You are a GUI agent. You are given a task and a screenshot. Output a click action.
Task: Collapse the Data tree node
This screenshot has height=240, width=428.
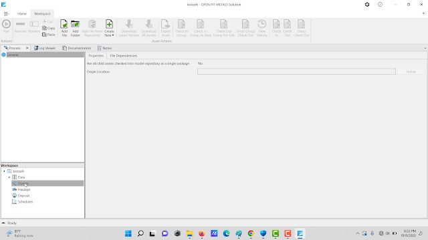[9, 177]
